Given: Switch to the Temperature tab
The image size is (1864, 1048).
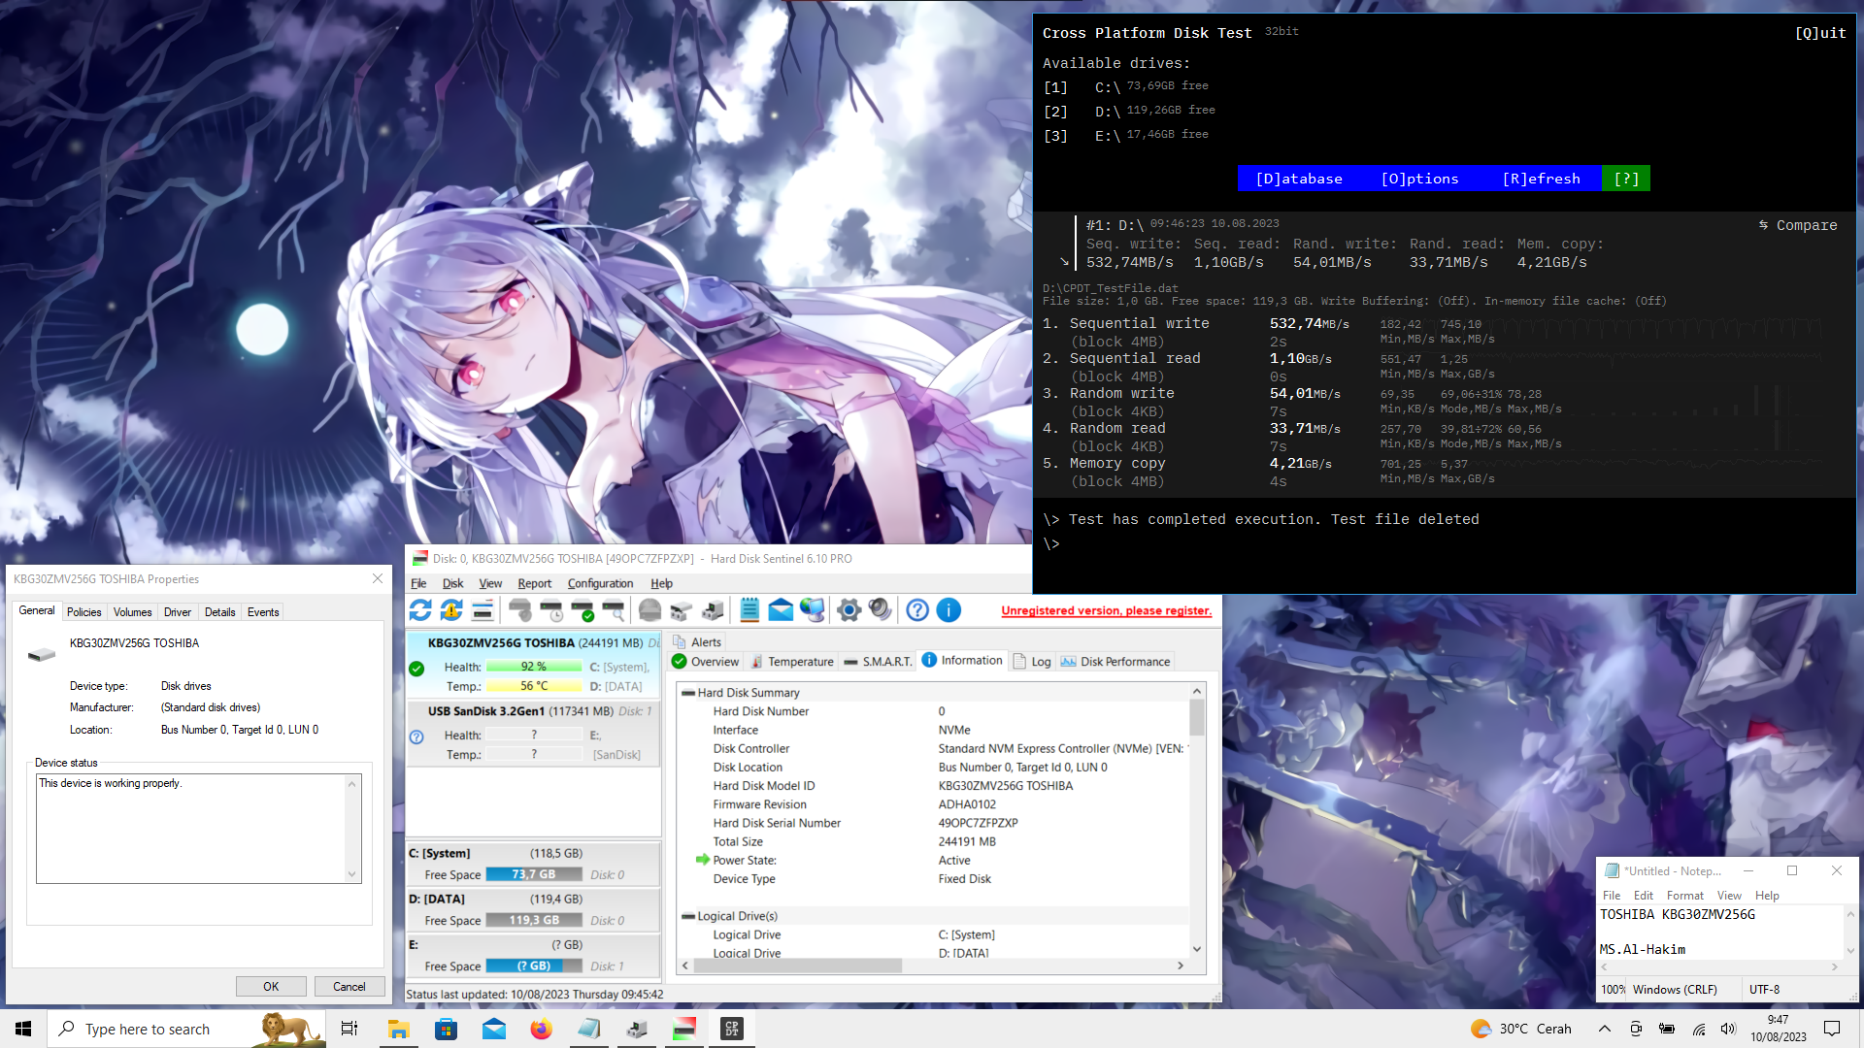Looking at the screenshot, I should (x=792, y=662).
